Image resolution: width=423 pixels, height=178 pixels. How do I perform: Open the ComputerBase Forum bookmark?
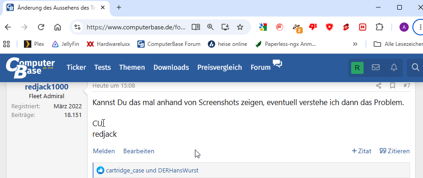point(169,44)
